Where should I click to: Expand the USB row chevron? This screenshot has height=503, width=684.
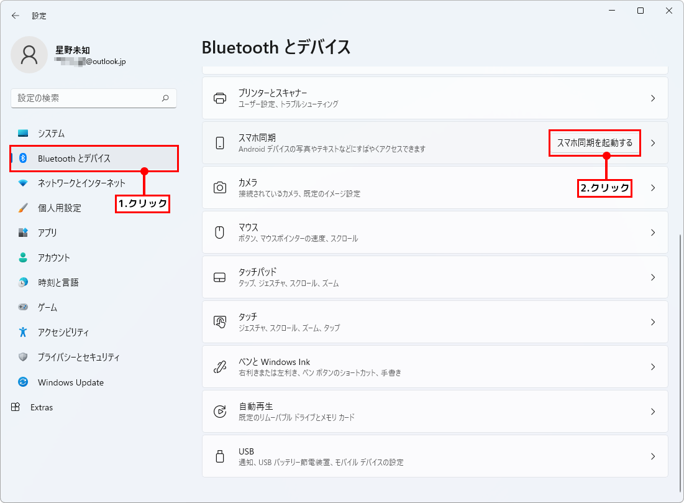tap(653, 456)
